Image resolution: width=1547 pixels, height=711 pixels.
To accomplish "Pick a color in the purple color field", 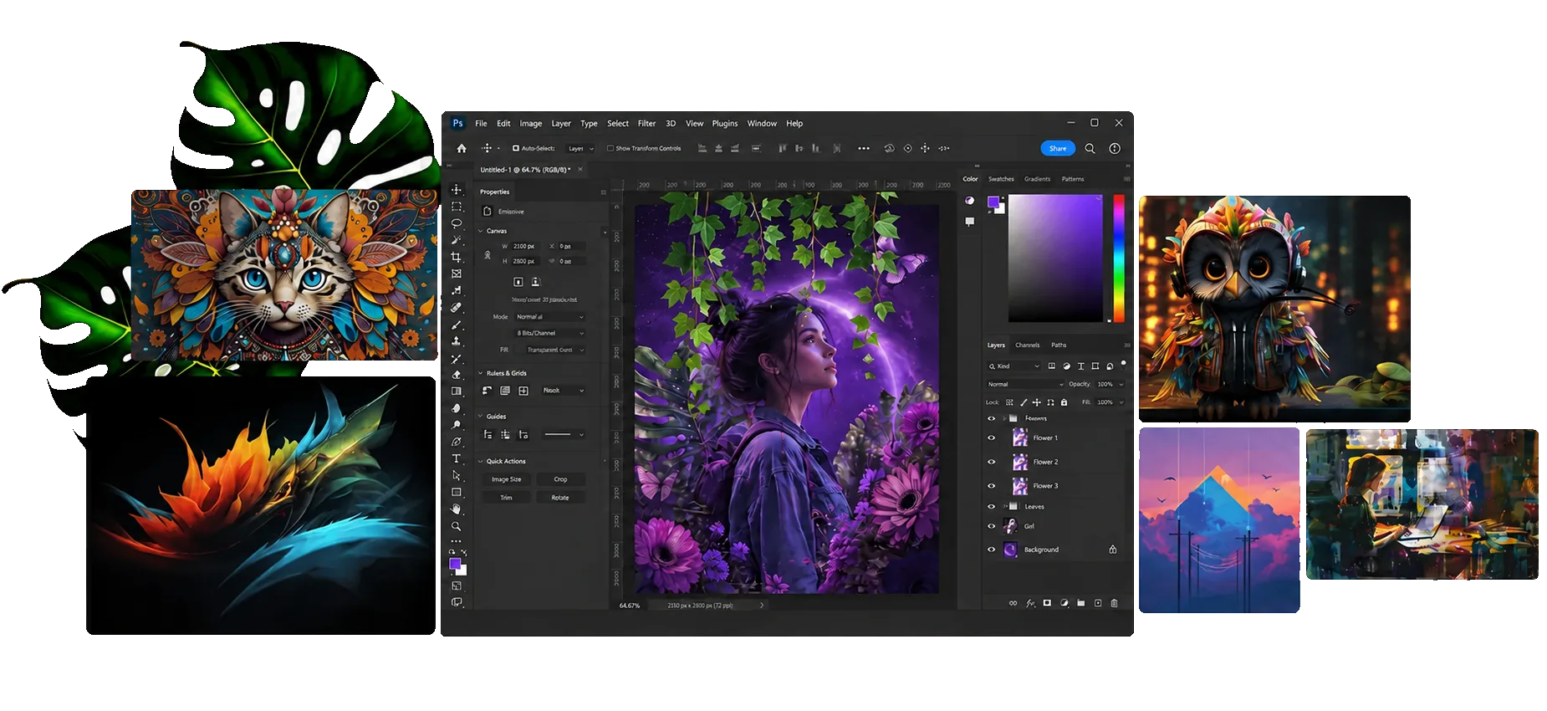I will pos(1055,258).
